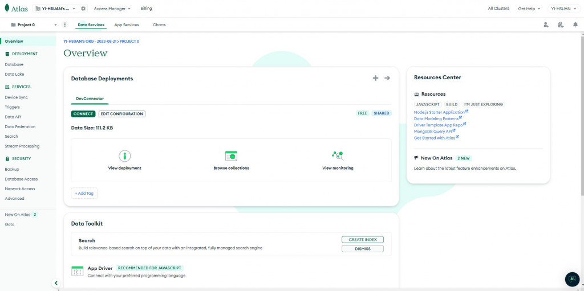
Task: Switch to the Data Services tab
Action: pos(91,25)
